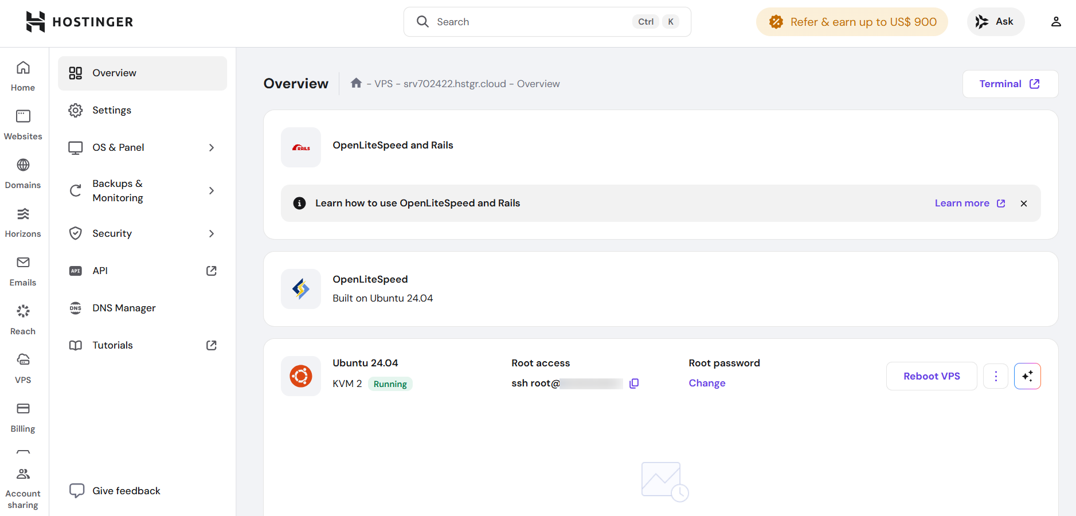The height and width of the screenshot is (516, 1076).
Task: Click the srv702422.hstgr.cloud breadcrumb
Action: (x=455, y=84)
